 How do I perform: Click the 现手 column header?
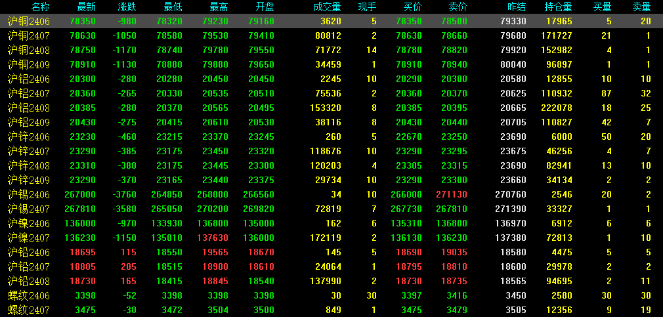click(x=368, y=7)
